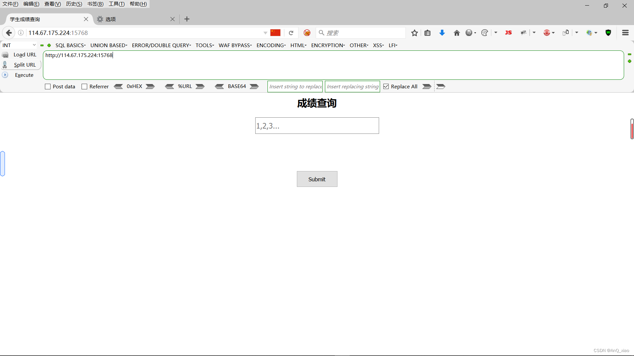Uncheck the Replace All checkbox
The width and height of the screenshot is (634, 356).
coord(386,86)
